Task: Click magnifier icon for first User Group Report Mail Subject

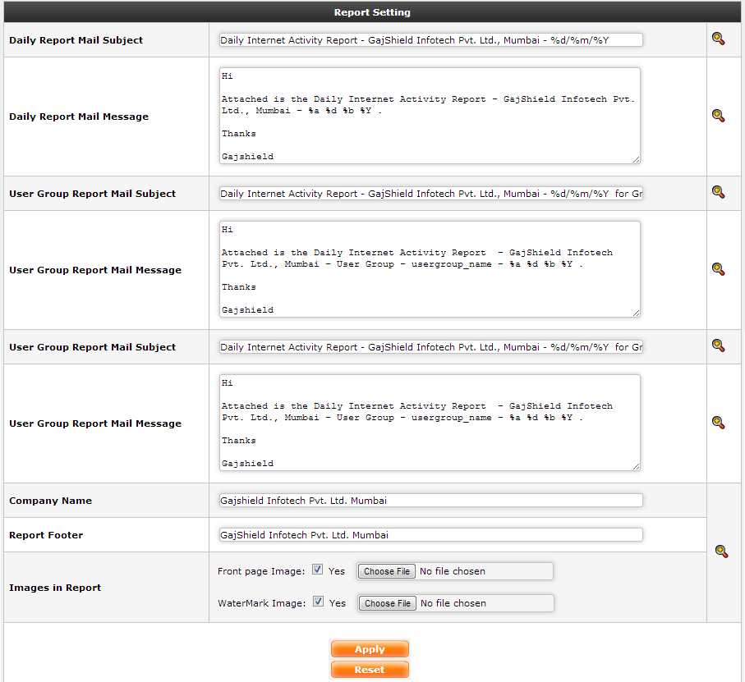Action: [718, 192]
